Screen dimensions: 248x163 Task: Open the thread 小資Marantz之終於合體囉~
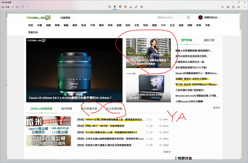coord(190,101)
